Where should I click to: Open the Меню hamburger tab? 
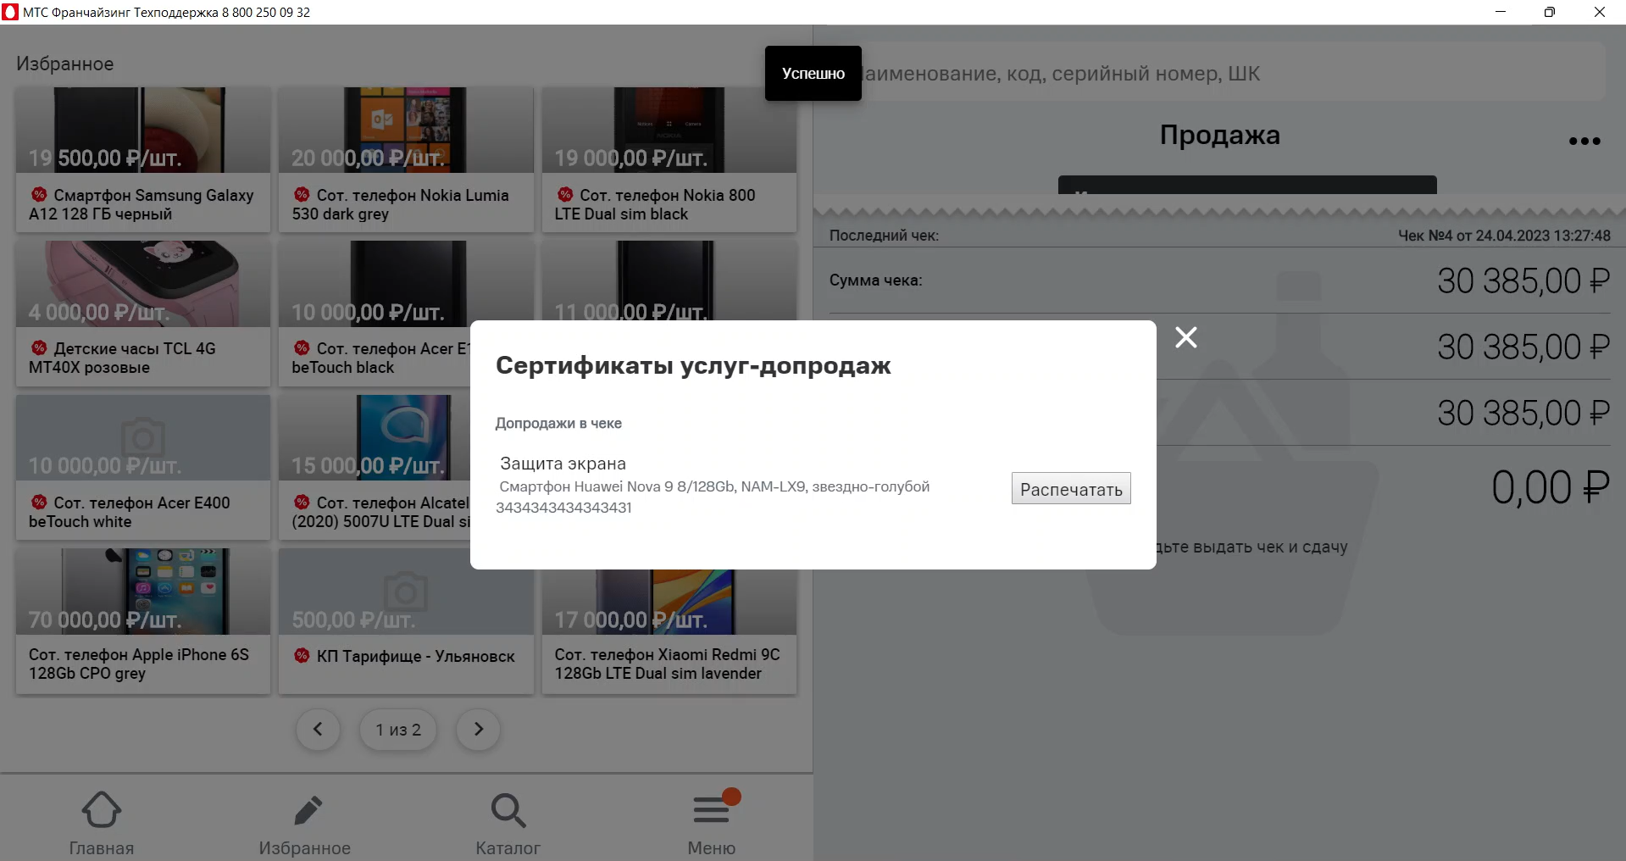(712, 823)
